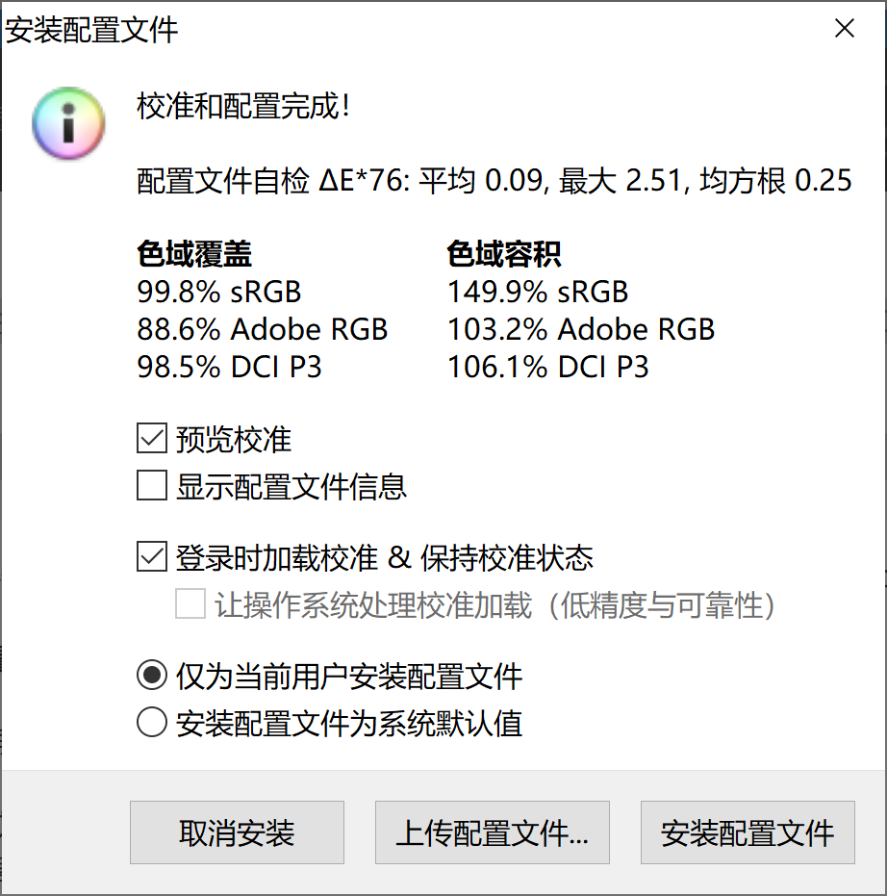The height and width of the screenshot is (896, 887).
Task: Uncheck the 预览校准 checkbox
Action: point(152,440)
